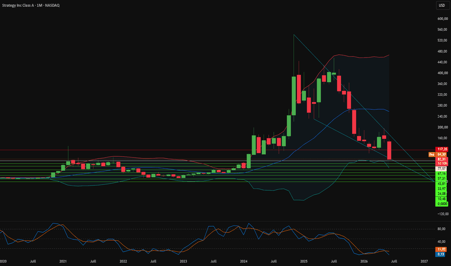The image size is (451, 266).
Task: Select the 82,31 current price countdown label
Action: pos(442,162)
